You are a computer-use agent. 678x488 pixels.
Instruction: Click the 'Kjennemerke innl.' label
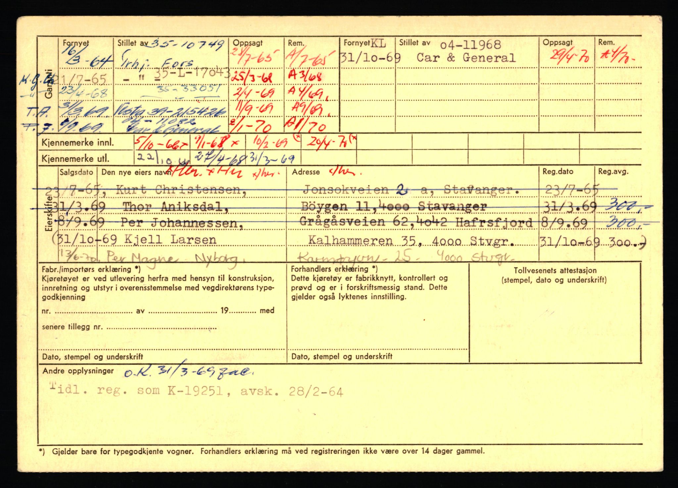tap(78, 143)
